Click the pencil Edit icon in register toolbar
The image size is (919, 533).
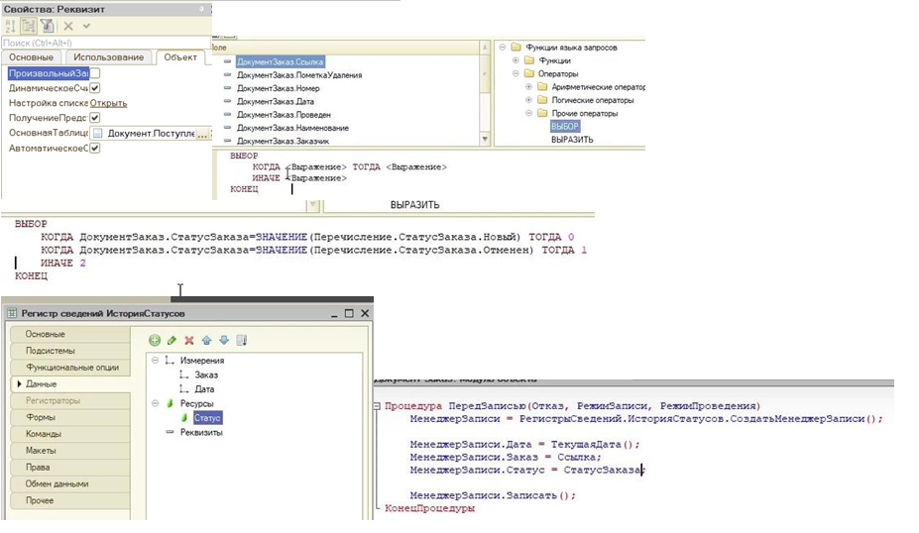click(172, 340)
